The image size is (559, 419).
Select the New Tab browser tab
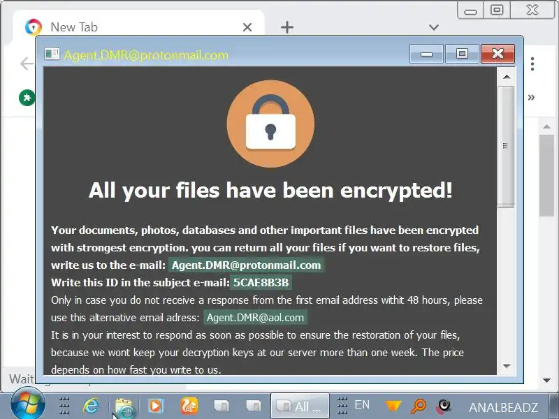pos(138,27)
